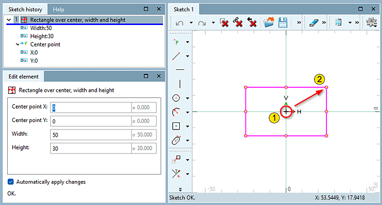Click the origin center point in the sketch

point(286,112)
